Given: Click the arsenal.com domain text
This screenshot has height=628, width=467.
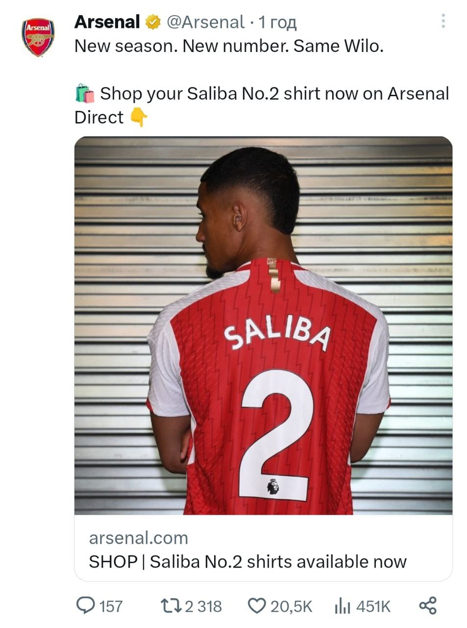Looking at the screenshot, I should pos(139,538).
